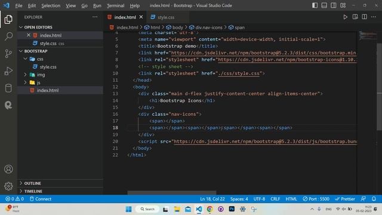Toggle the Secondary Side Bar
The width and height of the screenshot is (382, 215).
pos(334,5)
